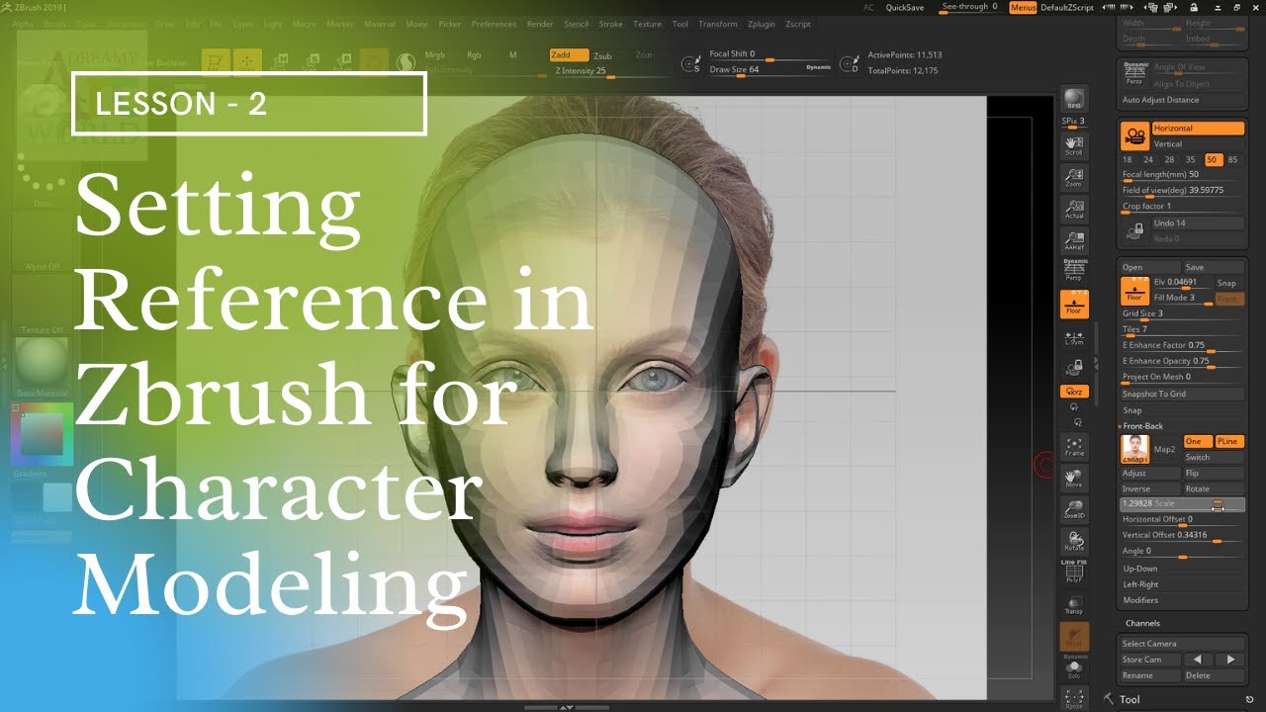The image size is (1266, 712).
Task: Expand the Channels section
Action: [1142, 623]
